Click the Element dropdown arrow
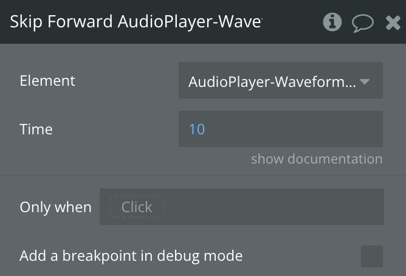The image size is (406, 276). 365,81
